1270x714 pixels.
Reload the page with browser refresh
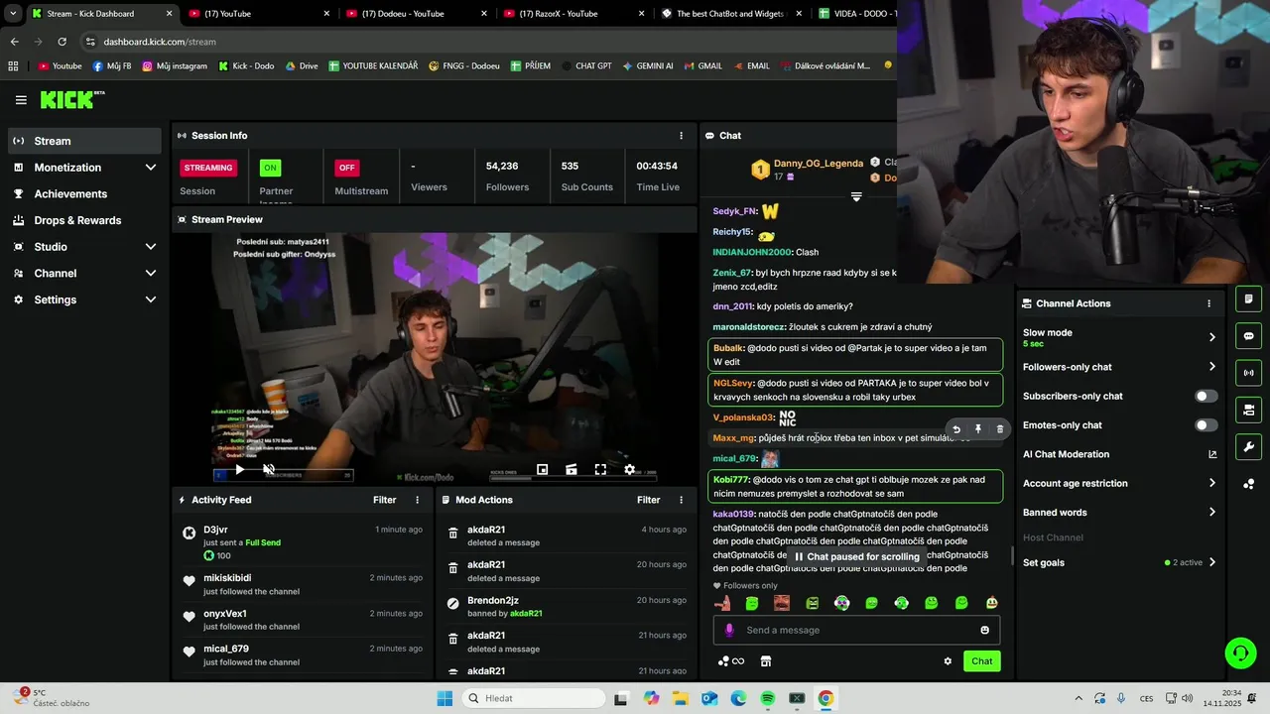click(63, 42)
